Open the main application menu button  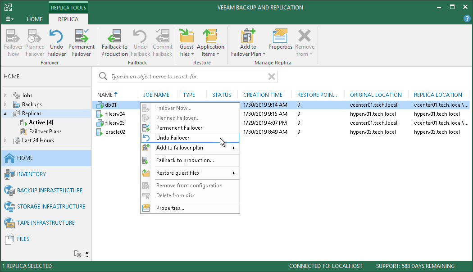pos(9,19)
